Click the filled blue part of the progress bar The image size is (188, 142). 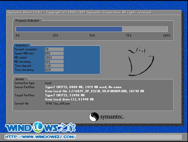[69, 29]
